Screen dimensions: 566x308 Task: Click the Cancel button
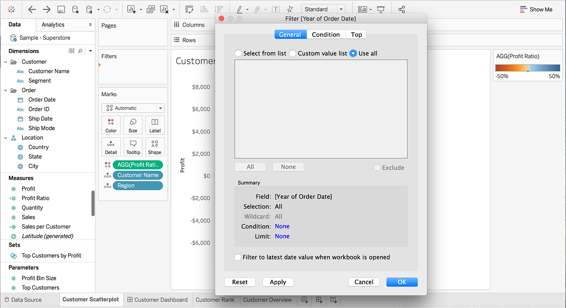[x=364, y=282]
